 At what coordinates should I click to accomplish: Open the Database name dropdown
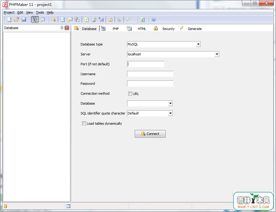coord(170,103)
